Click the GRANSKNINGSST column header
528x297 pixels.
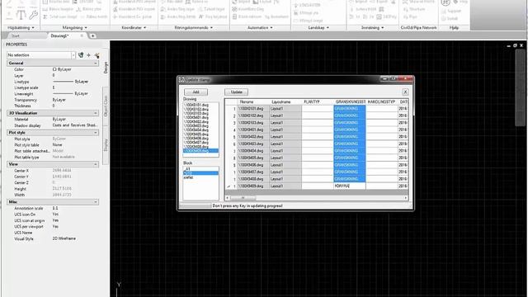350,101
